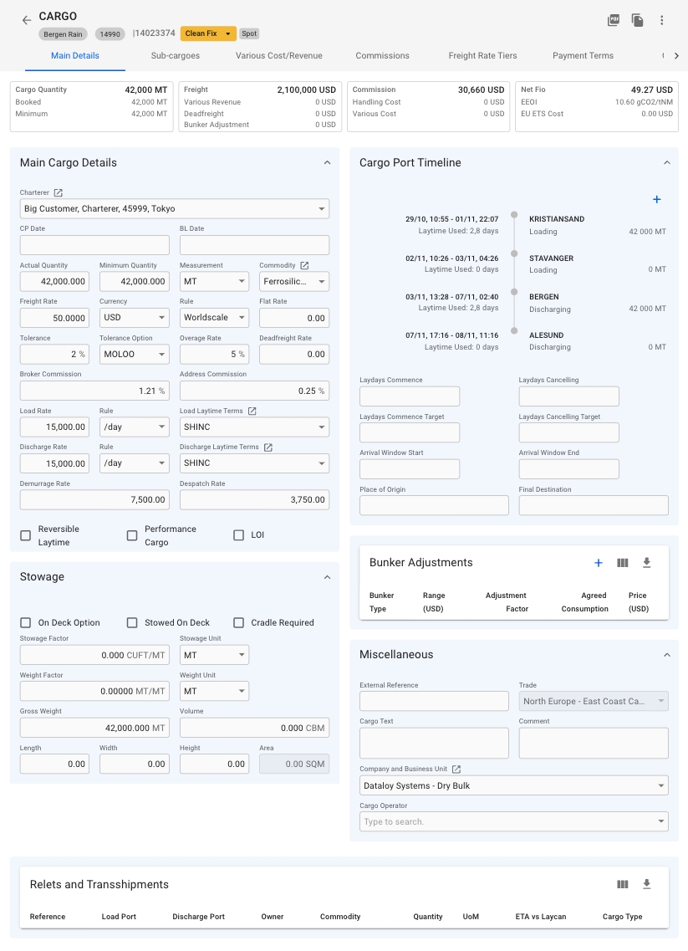This screenshot has width=688, height=951.
Task: Click the back arrow next to CARGO
Action: coord(26,20)
